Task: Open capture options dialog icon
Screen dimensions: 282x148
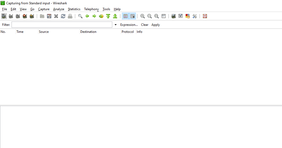Action: pyautogui.click(x=11, y=16)
